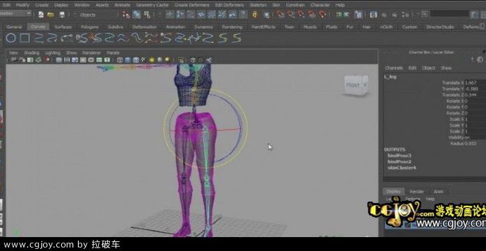Select the bindPose3 output node
The height and width of the screenshot is (251, 486).
click(x=399, y=155)
